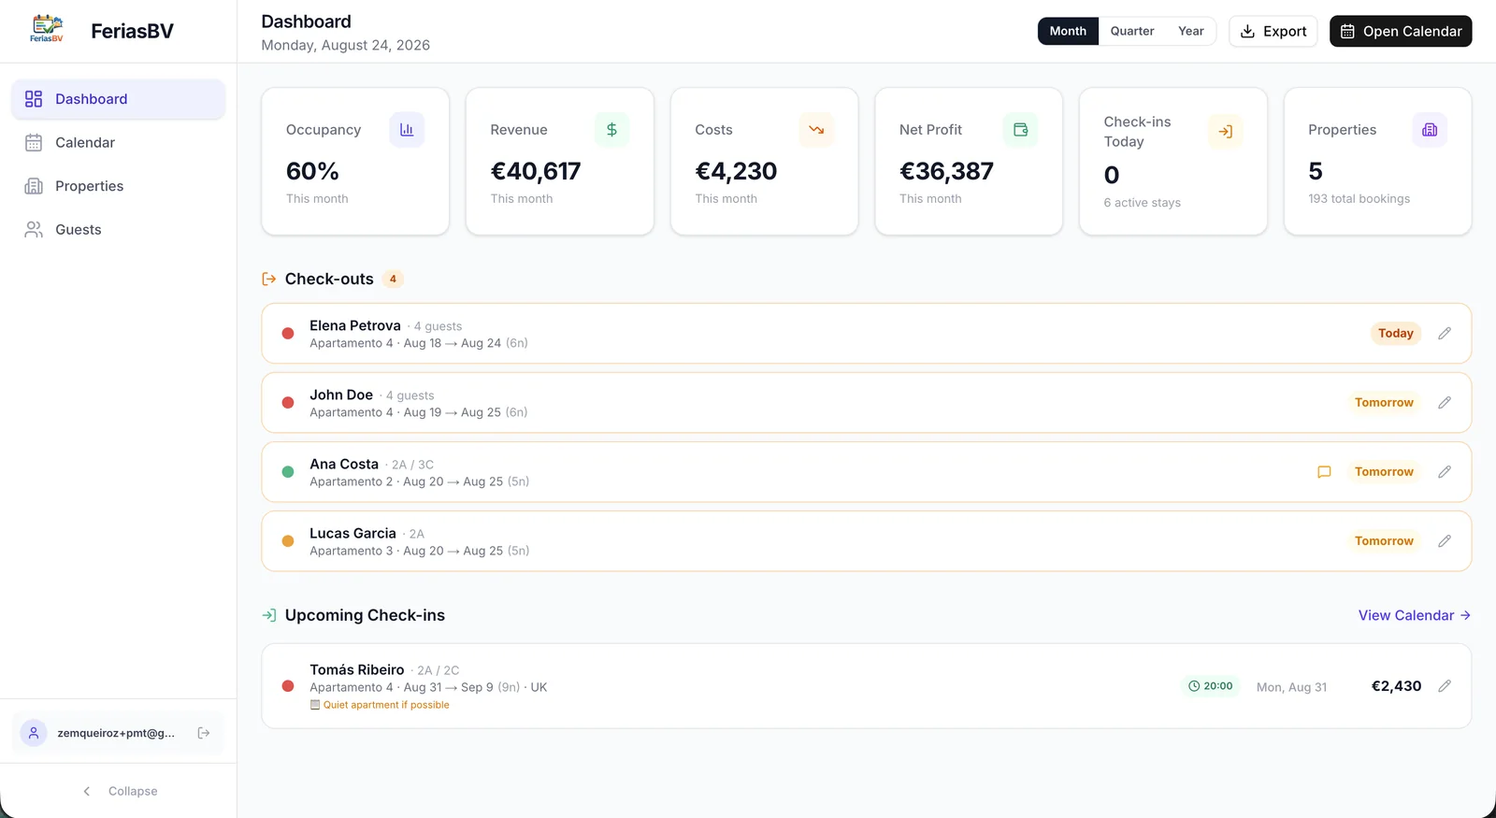Click the €2,430 booking amount
The height and width of the screenshot is (818, 1496).
(1396, 686)
